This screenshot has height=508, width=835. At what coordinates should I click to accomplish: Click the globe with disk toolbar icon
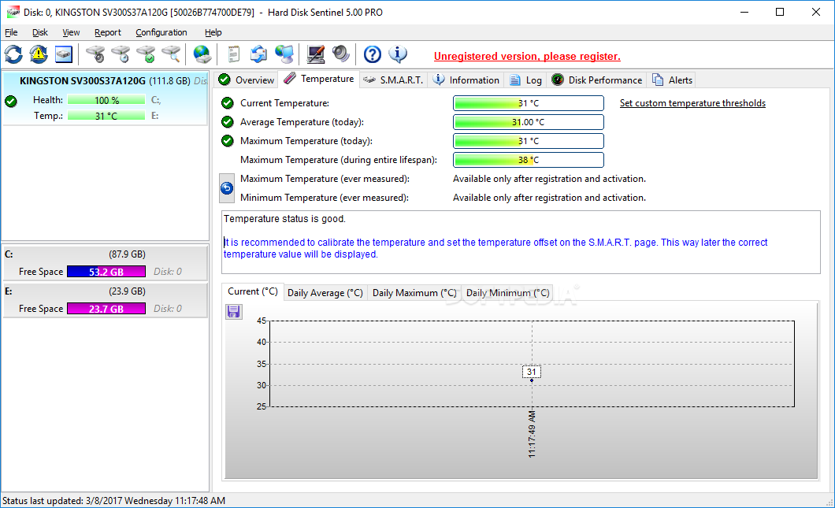(x=202, y=54)
